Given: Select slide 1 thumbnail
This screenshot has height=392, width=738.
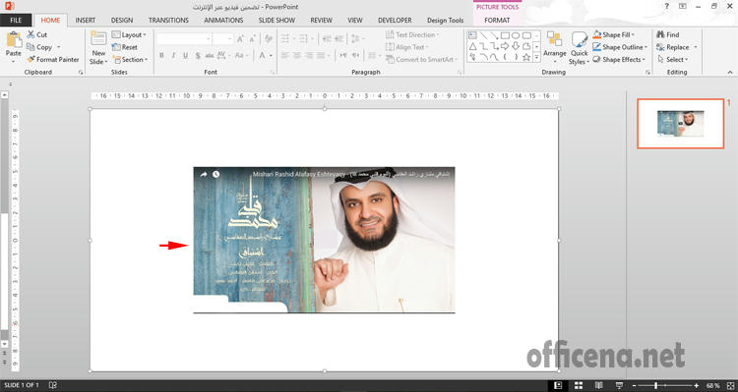Looking at the screenshot, I should 681,124.
